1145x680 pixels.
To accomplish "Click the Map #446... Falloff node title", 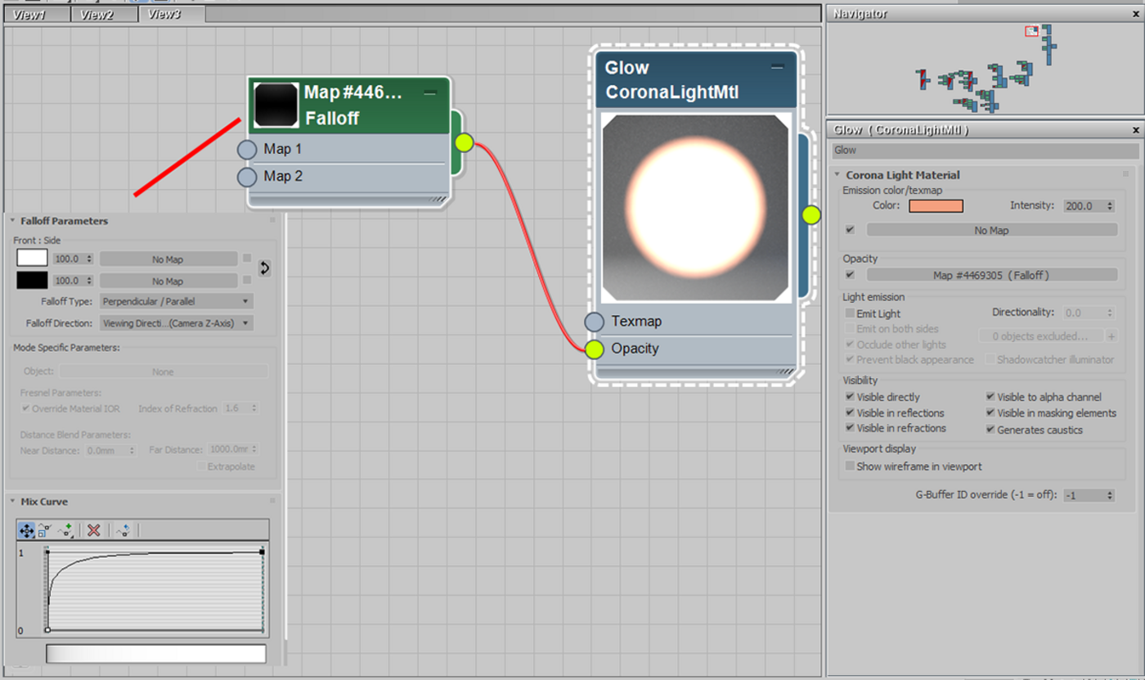I will 353,106.
